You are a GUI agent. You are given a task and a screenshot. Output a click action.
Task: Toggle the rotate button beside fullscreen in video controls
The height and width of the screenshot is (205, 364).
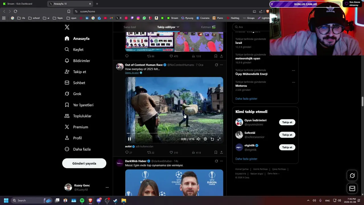pos(212,139)
